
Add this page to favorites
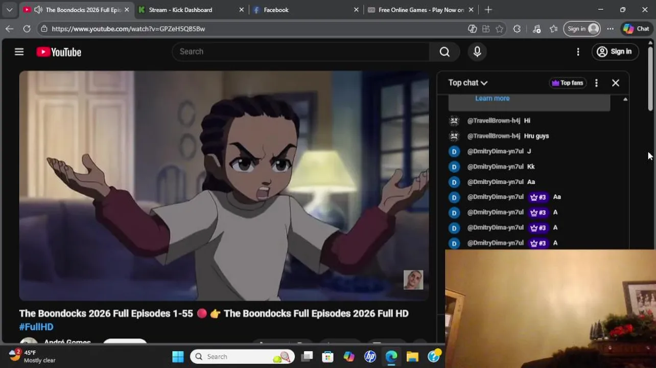coord(500,29)
